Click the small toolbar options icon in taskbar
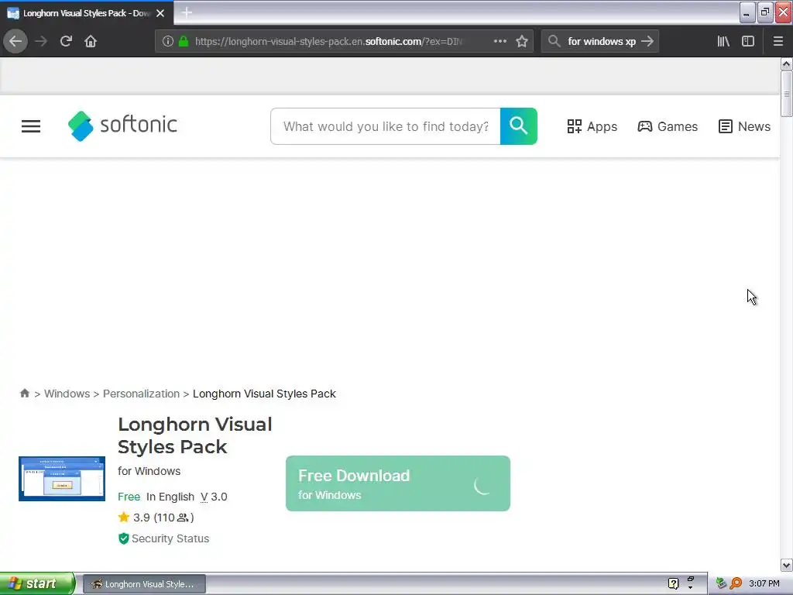Viewport: 793px width, 595px height. click(x=690, y=583)
